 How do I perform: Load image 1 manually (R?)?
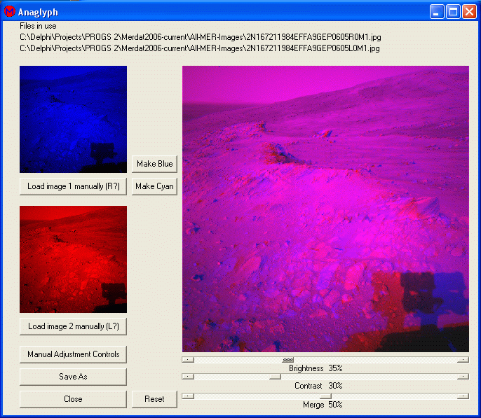(x=74, y=186)
